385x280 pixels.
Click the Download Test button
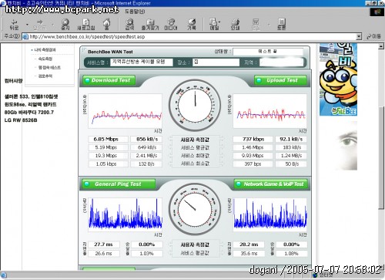109,80
